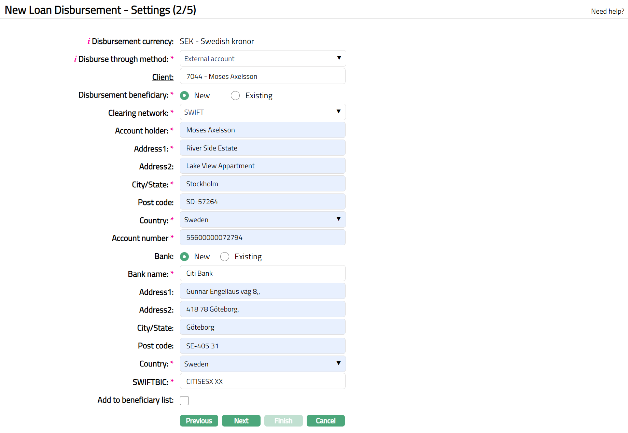
Task: Check the Add to beneficiary list box
Action: pos(184,400)
